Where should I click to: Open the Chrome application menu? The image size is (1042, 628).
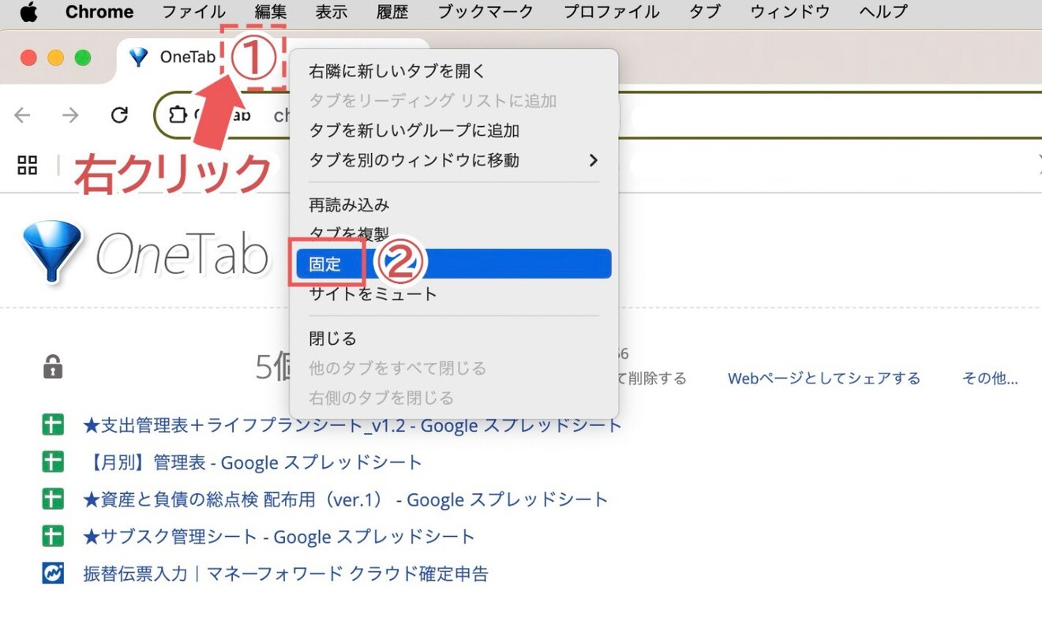99,12
